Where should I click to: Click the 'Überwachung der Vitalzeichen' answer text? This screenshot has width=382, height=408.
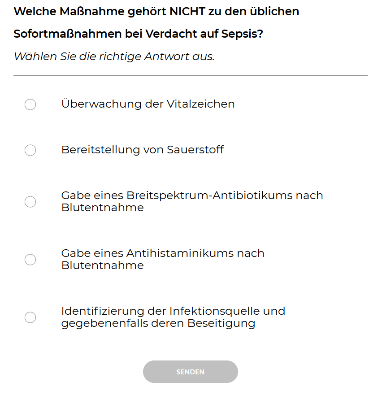(148, 104)
